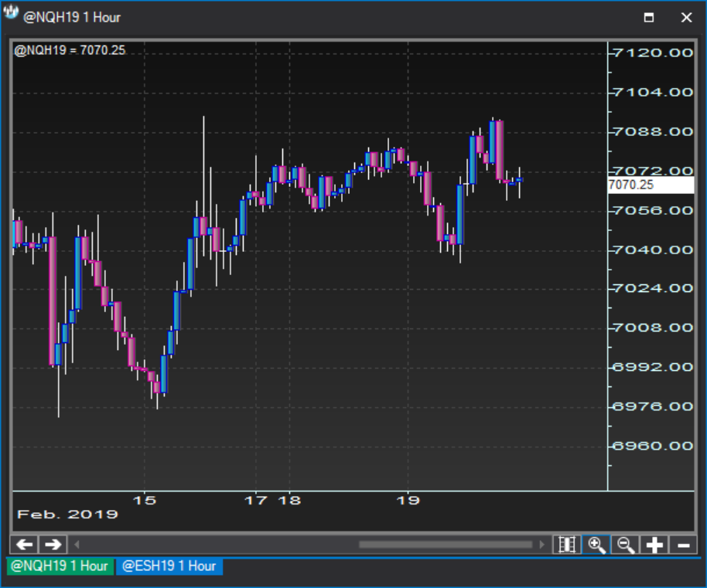Click the chart app icon in title bar
The width and height of the screenshot is (707, 588).
pos(11,13)
